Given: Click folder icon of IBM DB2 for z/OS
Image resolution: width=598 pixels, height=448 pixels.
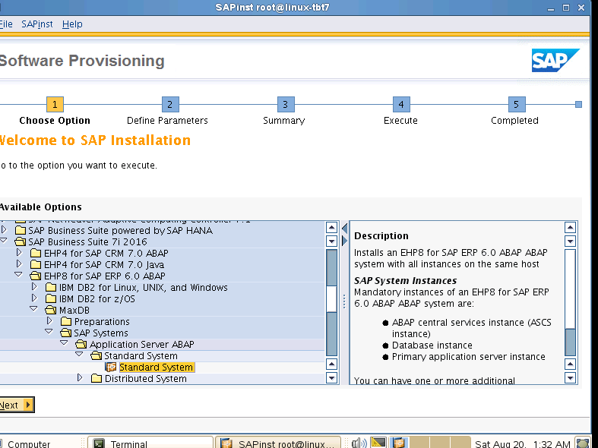Looking at the screenshot, I should 51,299.
